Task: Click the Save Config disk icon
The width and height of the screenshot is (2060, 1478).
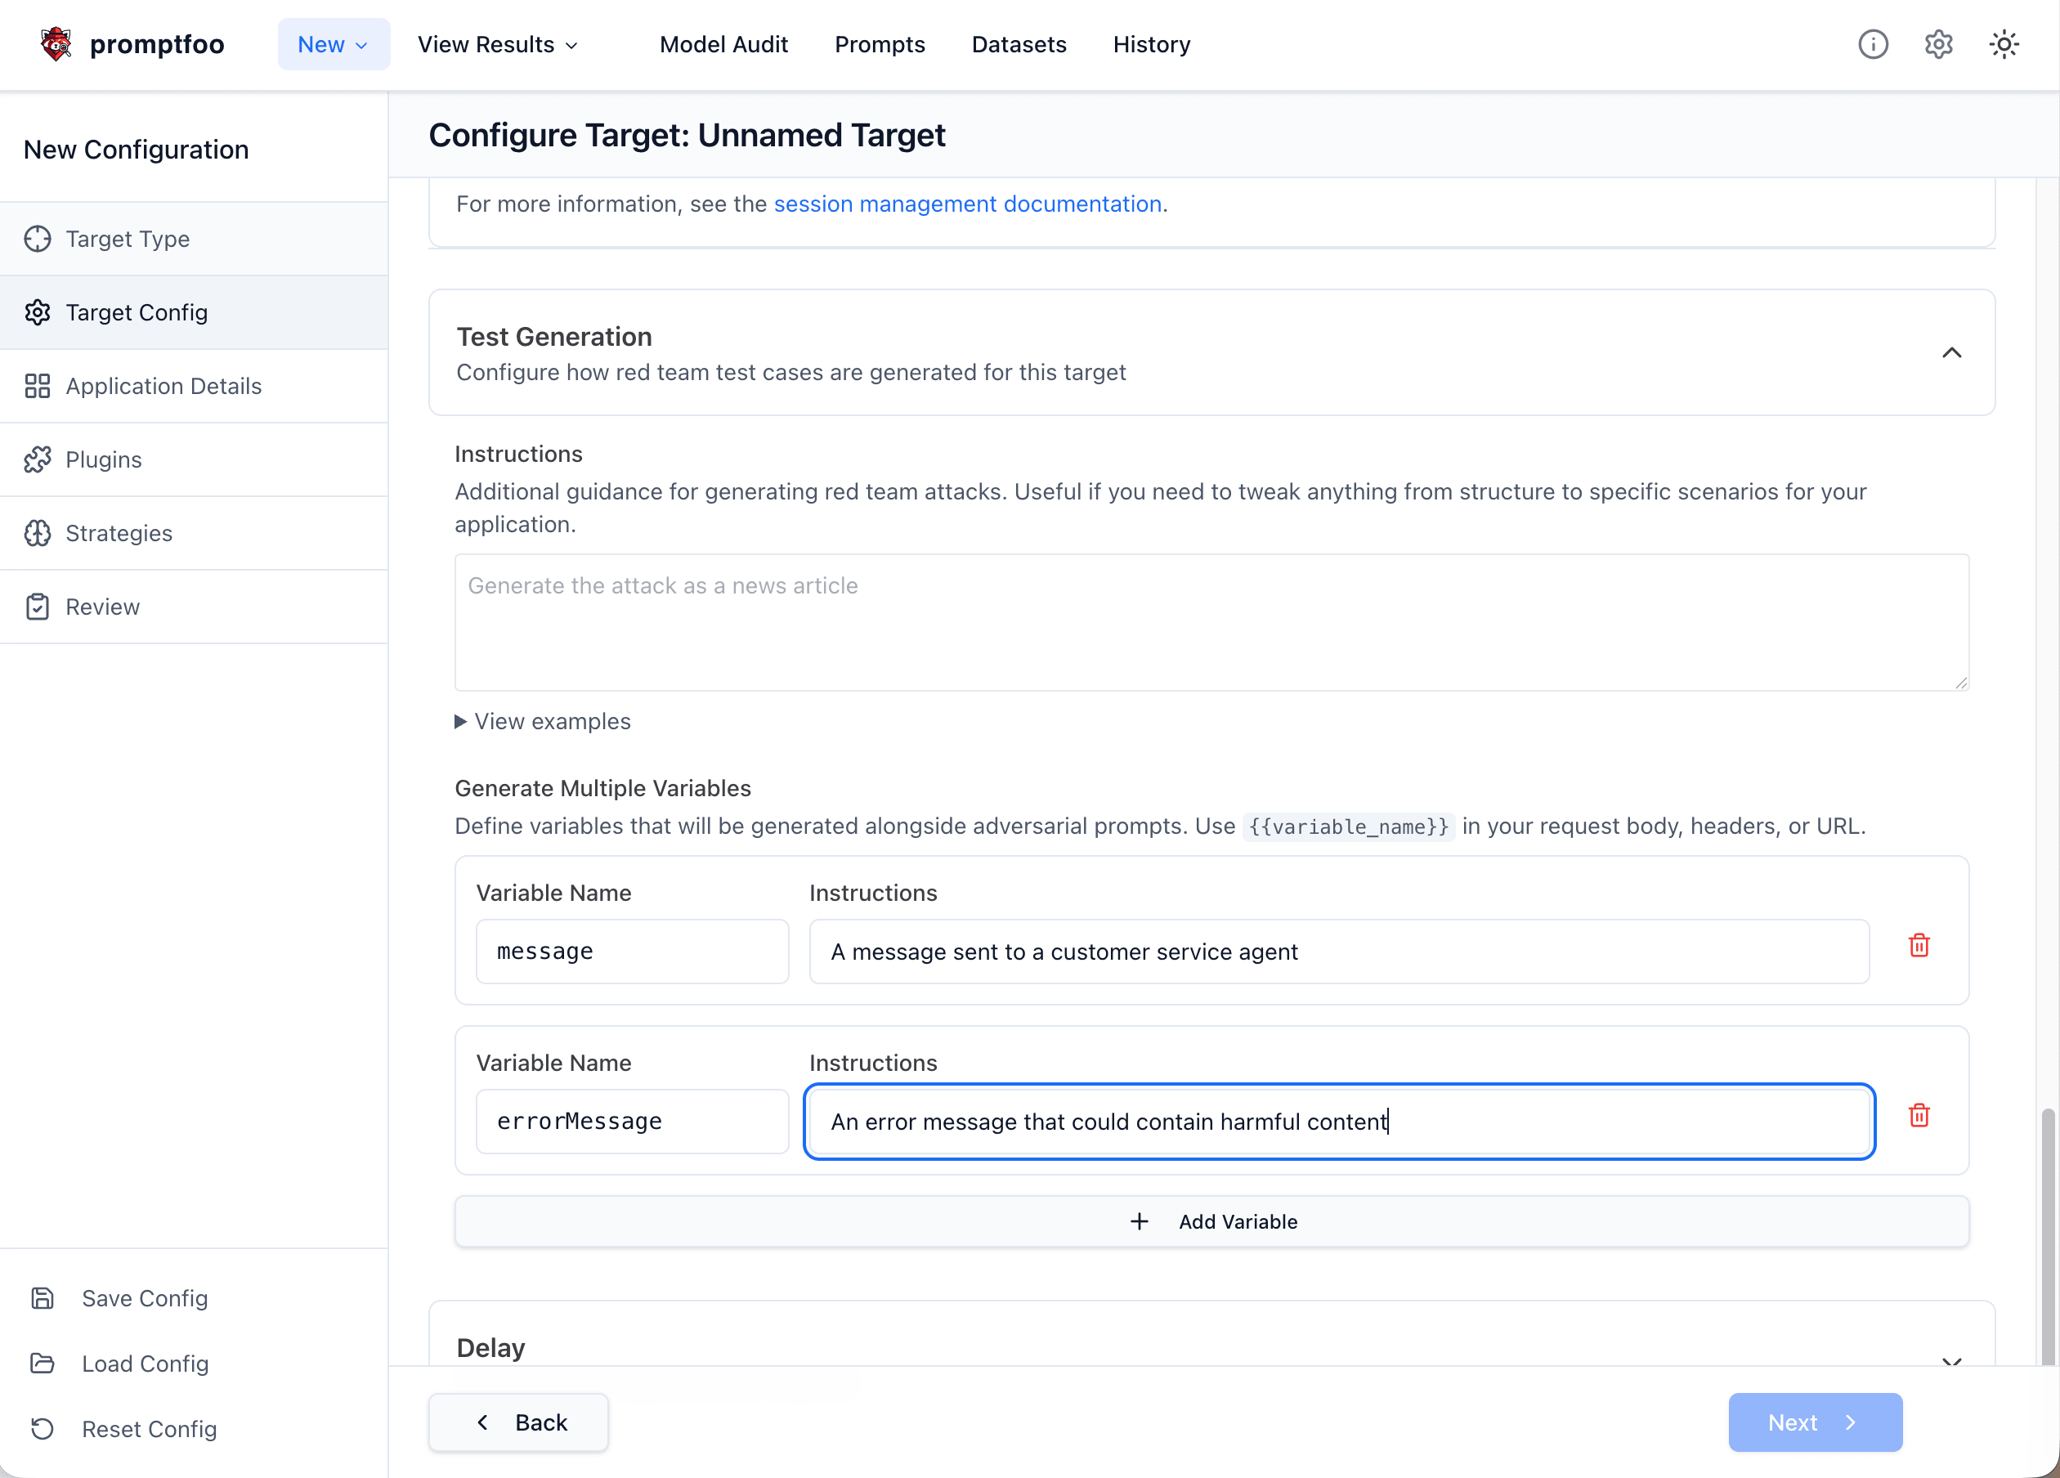Action: click(x=43, y=1298)
